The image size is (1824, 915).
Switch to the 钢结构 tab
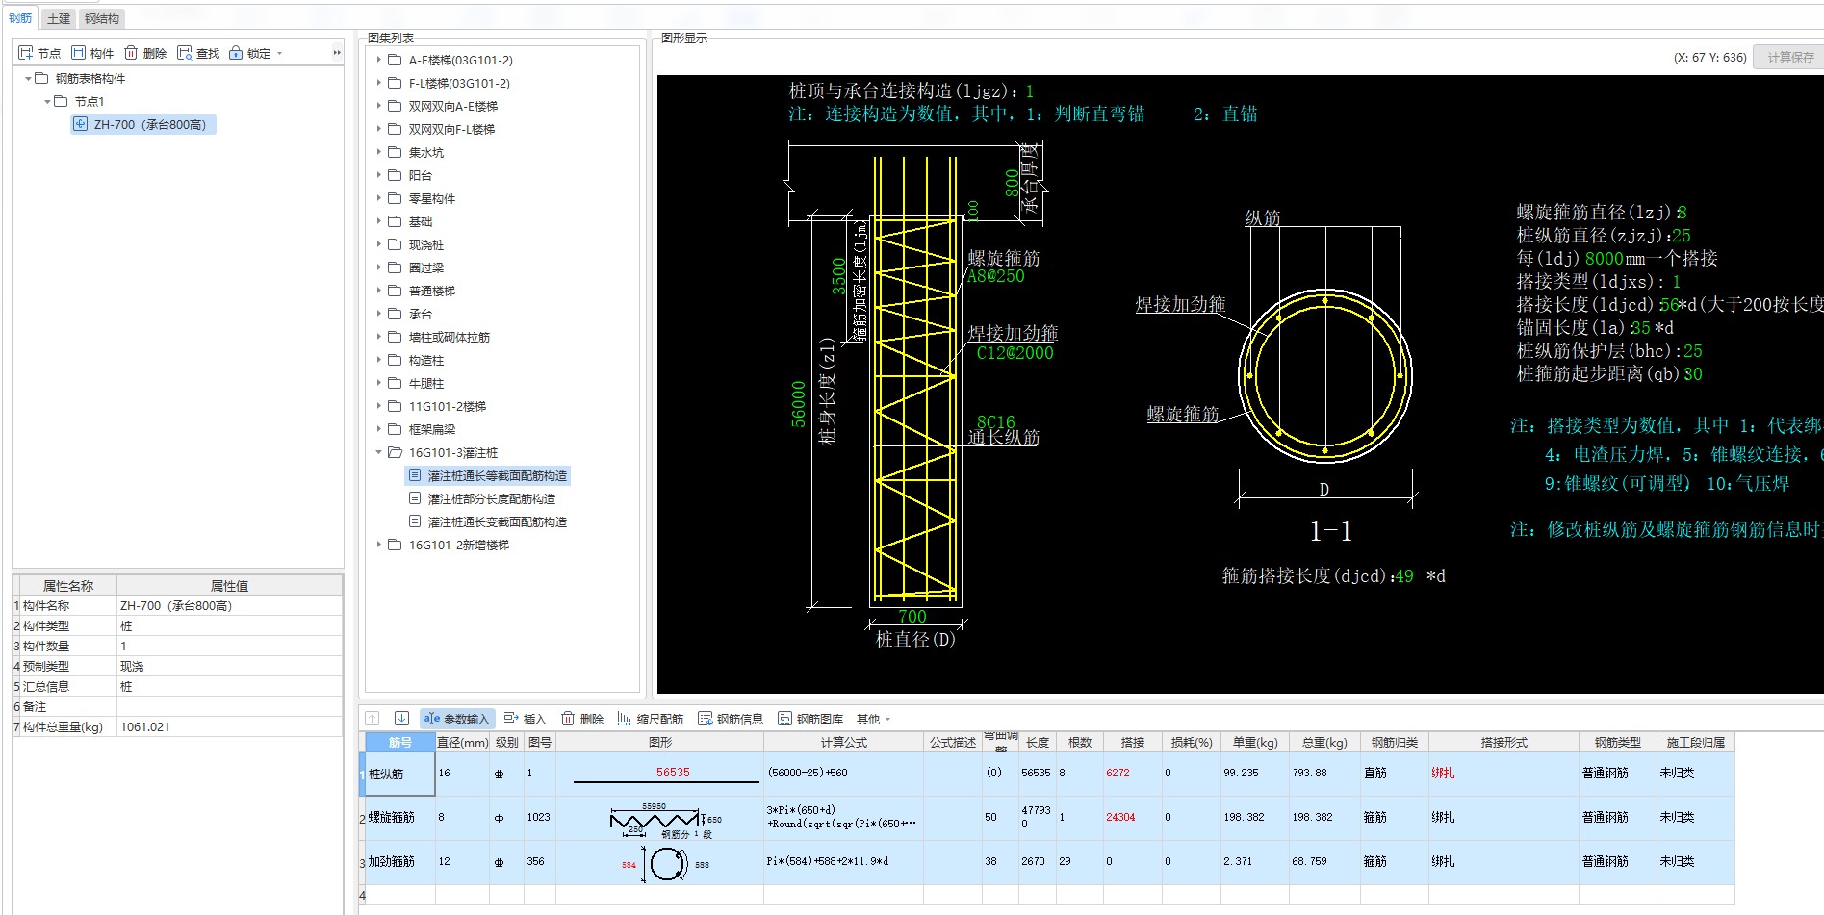[x=101, y=18]
